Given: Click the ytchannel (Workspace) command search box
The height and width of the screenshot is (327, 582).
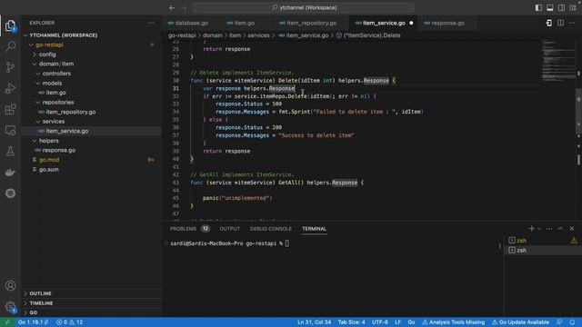Looking at the screenshot, I should click(303, 8).
